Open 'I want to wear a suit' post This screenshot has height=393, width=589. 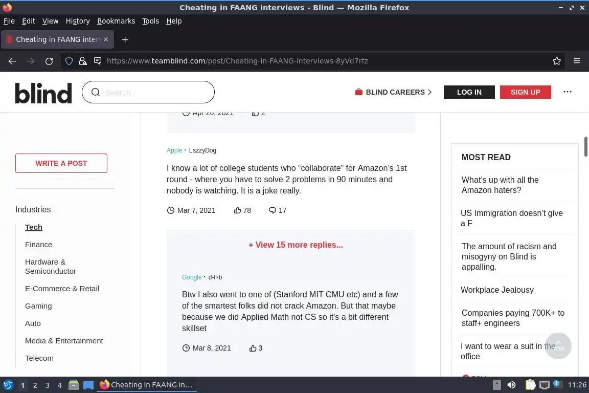[x=508, y=351]
